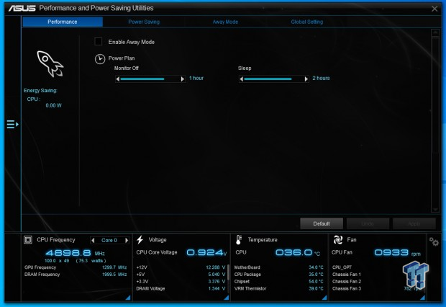Viewport: 446px width, 307px height.
Task: Expand the Fan panel corner triangle
Action: click(423, 298)
